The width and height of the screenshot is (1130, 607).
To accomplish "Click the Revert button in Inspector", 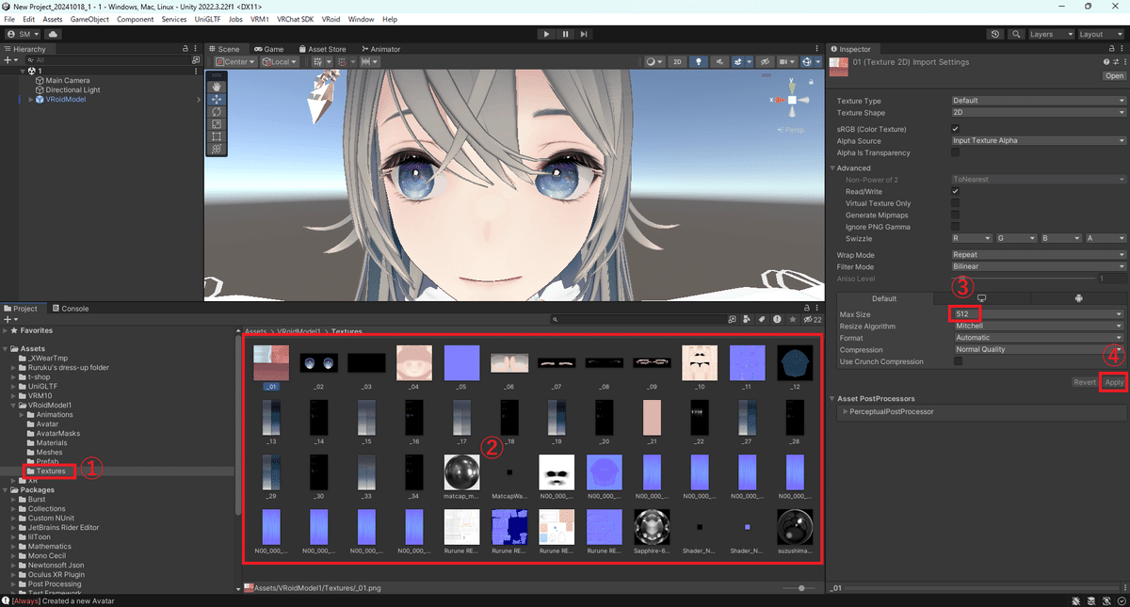I will (1085, 382).
